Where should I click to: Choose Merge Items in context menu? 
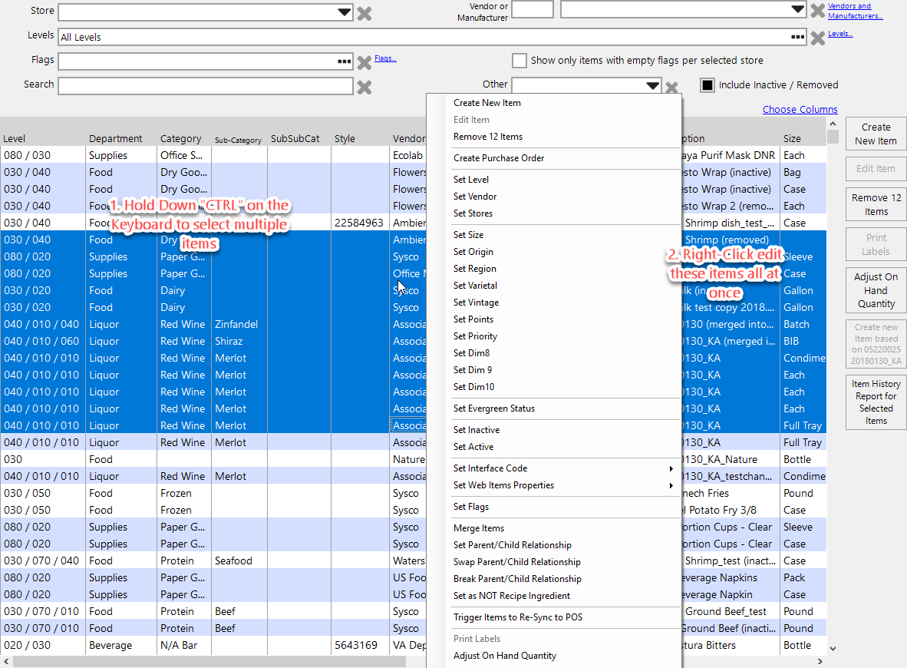click(479, 528)
